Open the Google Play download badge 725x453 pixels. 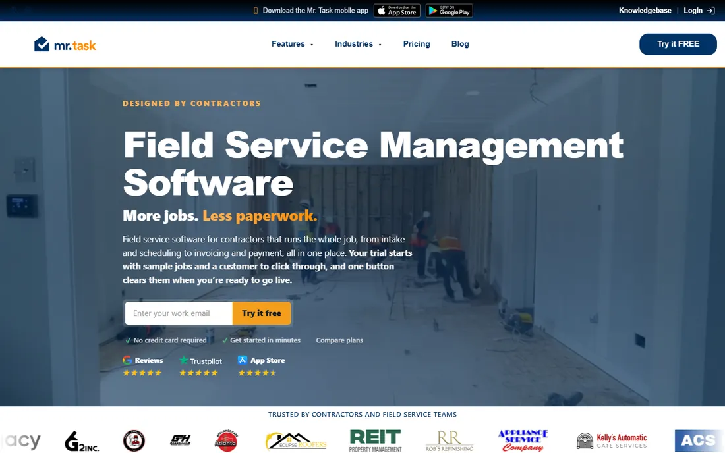coord(449,11)
